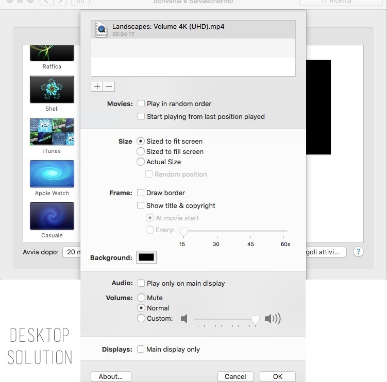Click the custom volume slider knob

point(255,320)
